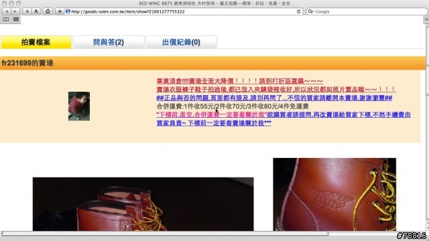Open the Red Wing logo close-up photo
Screen dimensions: 429x241
(334, 194)
